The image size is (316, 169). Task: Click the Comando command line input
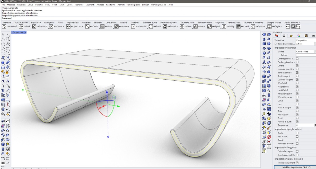(x=164, y=18)
